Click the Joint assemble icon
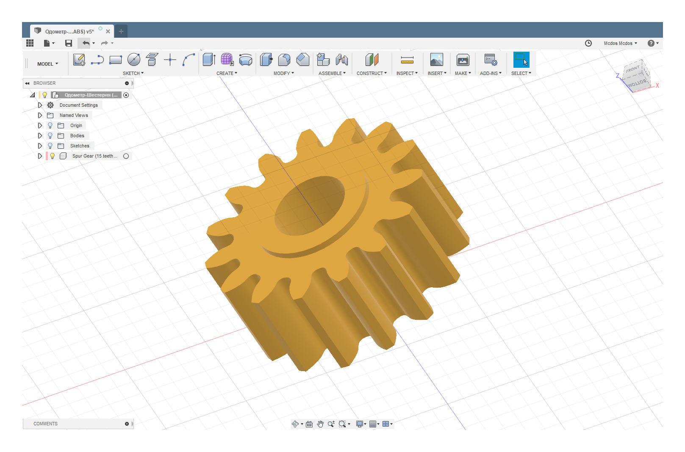The image size is (685, 452). point(341,60)
